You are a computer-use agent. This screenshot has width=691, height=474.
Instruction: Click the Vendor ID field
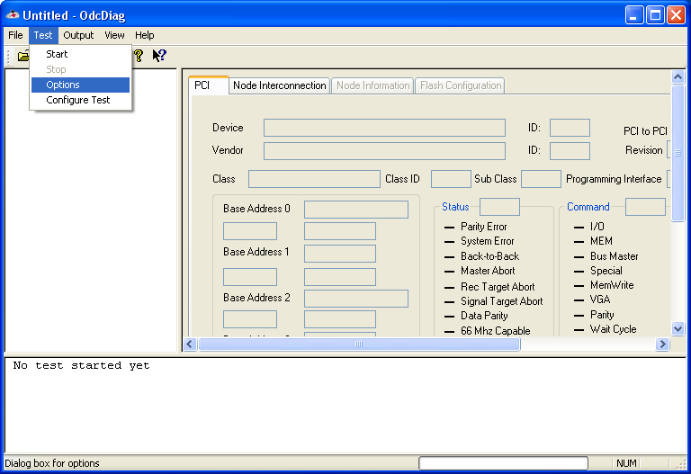(570, 151)
